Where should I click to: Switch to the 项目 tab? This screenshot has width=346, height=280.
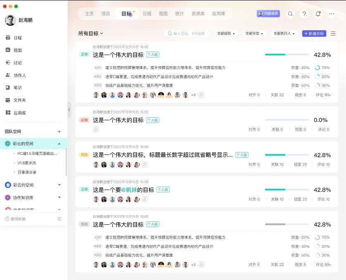106,14
